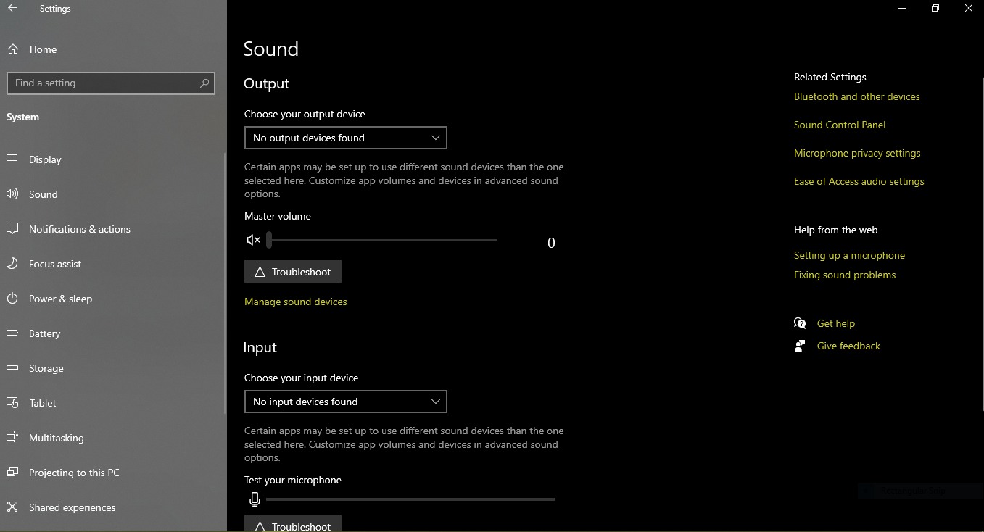Select Notifications & actions in sidebar

tap(79, 229)
